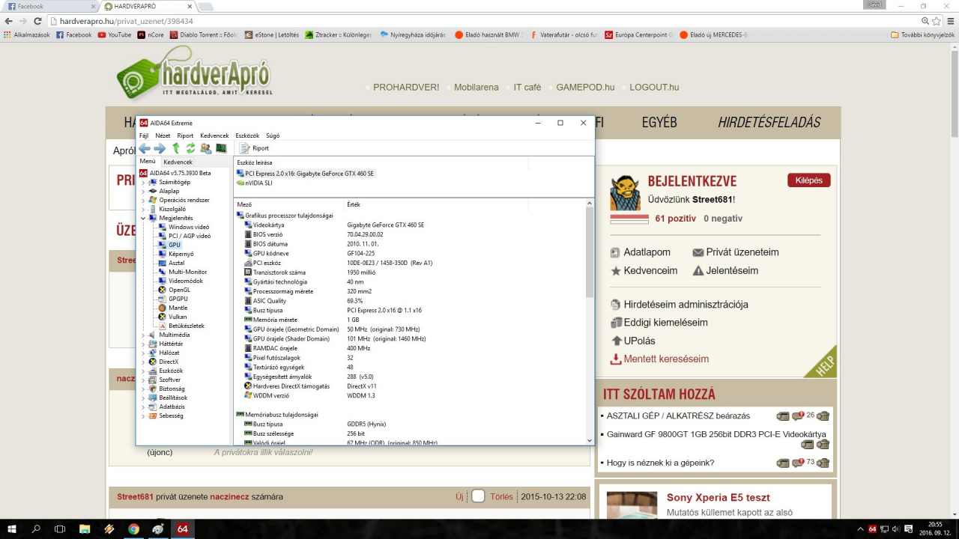Open the Windows Start menu
Screen dimensions: 959x539
click(x=12, y=529)
